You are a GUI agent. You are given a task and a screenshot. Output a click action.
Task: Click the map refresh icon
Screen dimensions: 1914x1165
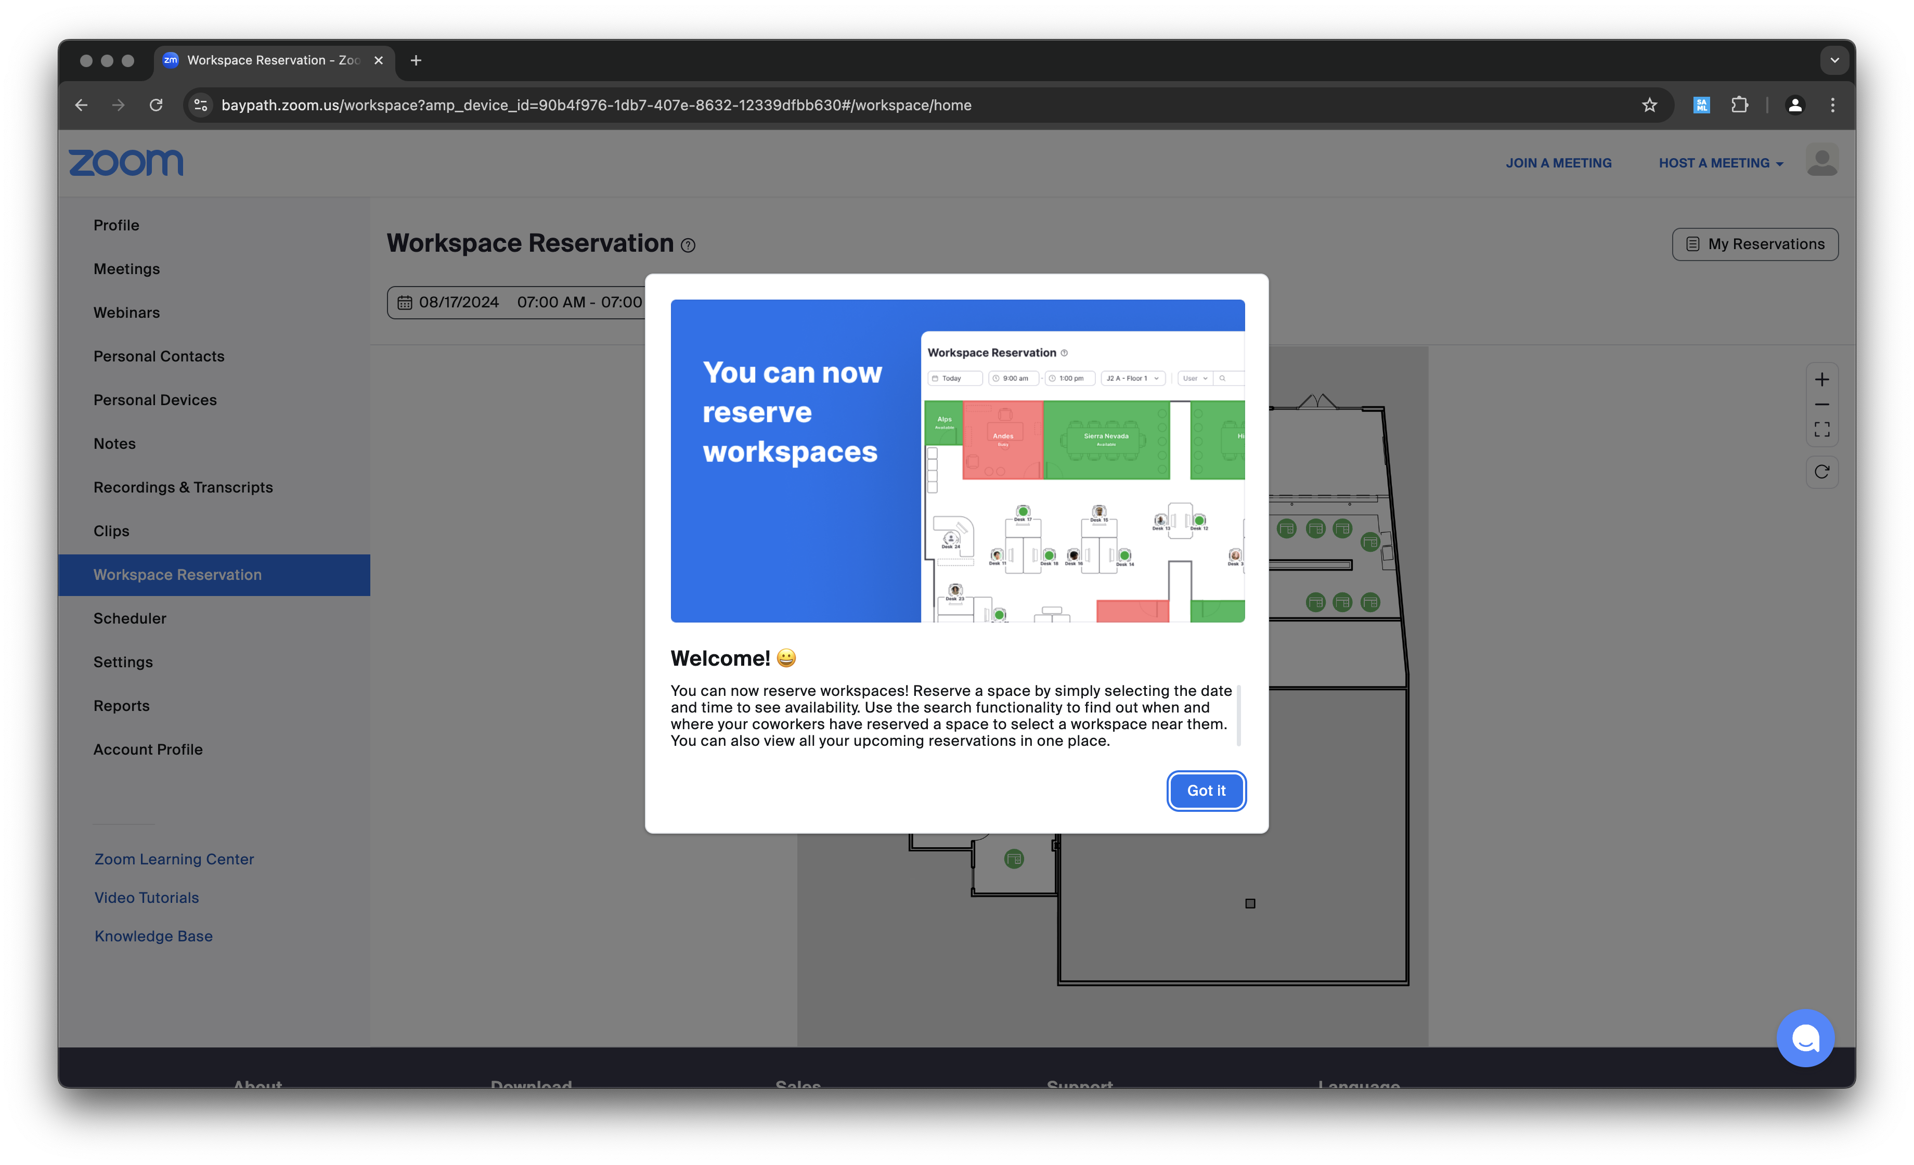click(1821, 471)
